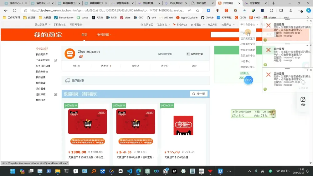Image resolution: width=313 pixels, height=176 pixels.
Task: Open the Bioconductor bookmark
Action: 64,18
